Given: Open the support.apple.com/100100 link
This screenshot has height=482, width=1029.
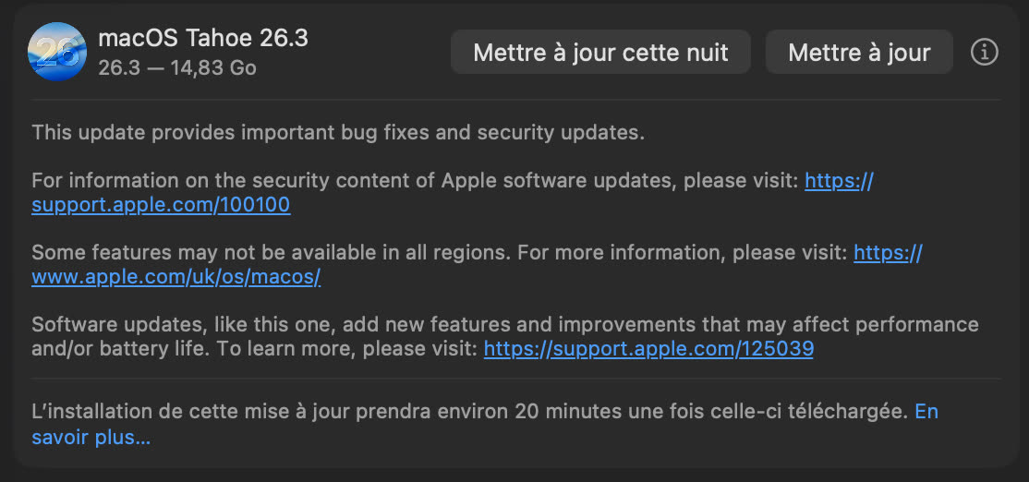Looking at the screenshot, I should click(161, 205).
